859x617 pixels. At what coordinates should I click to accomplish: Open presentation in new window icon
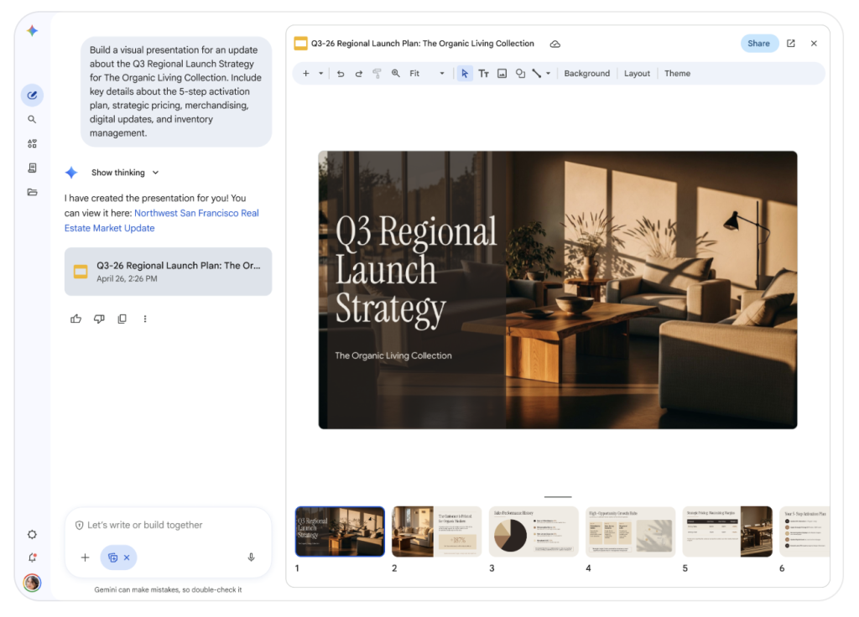click(x=791, y=44)
